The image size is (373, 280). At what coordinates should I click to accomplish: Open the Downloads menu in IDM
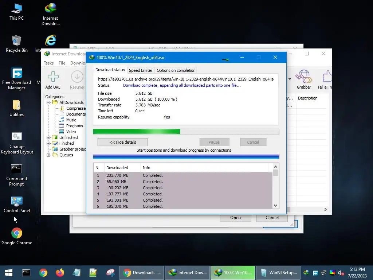tap(78, 63)
